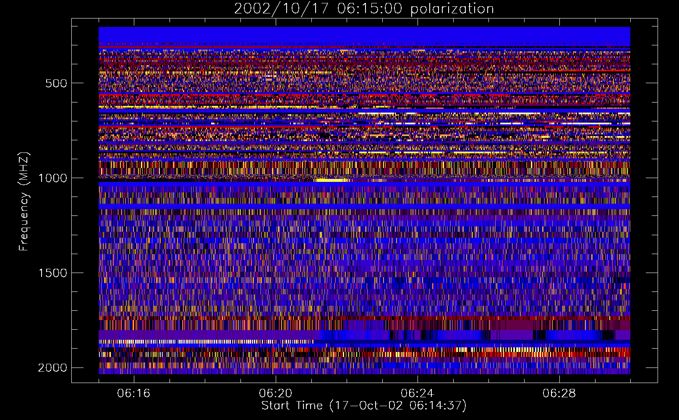Select the 2000 frequency axis label
Screen dimensions: 679x420
(x=52, y=368)
